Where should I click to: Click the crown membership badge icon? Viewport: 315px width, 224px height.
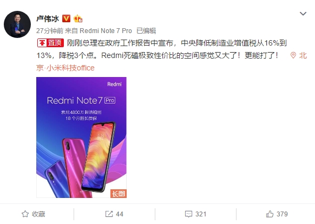78,19
